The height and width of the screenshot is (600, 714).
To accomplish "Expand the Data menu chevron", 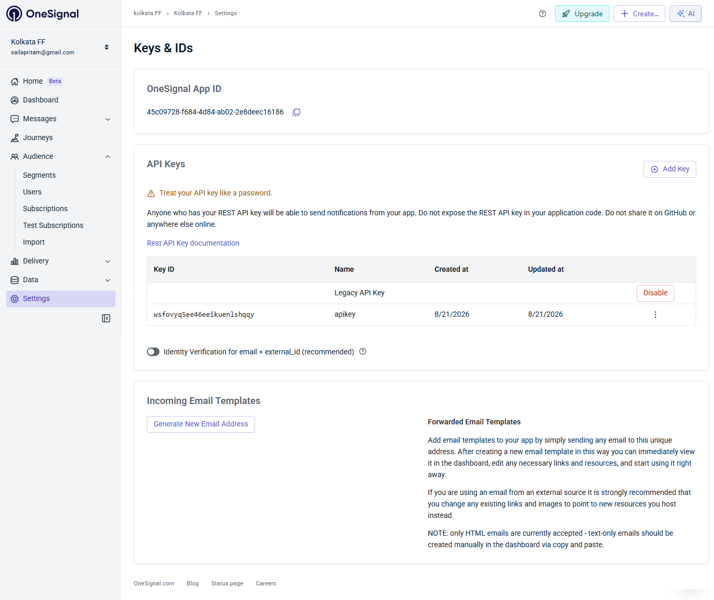I will 108,280.
